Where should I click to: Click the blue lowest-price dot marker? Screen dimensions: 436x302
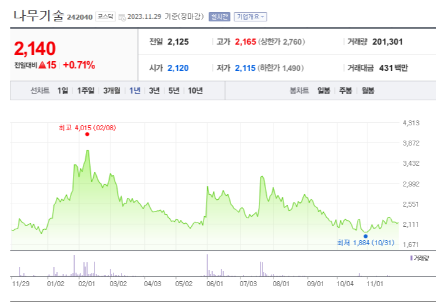click(x=365, y=236)
